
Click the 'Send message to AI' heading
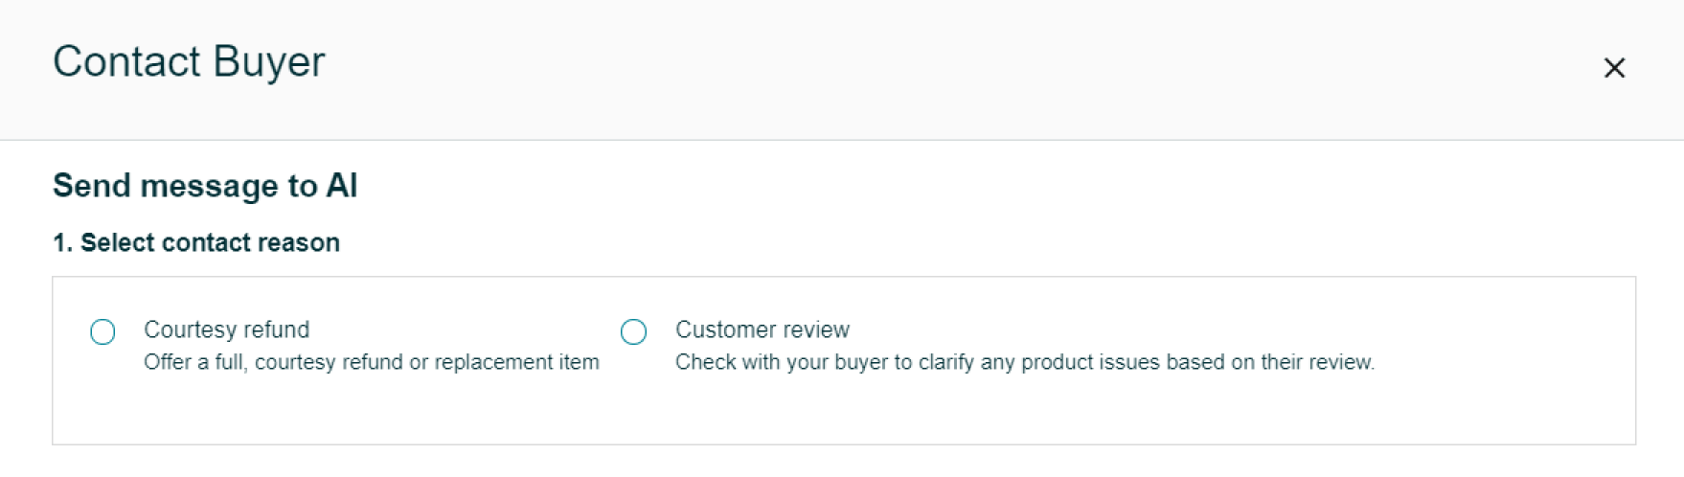pyautogui.click(x=205, y=185)
